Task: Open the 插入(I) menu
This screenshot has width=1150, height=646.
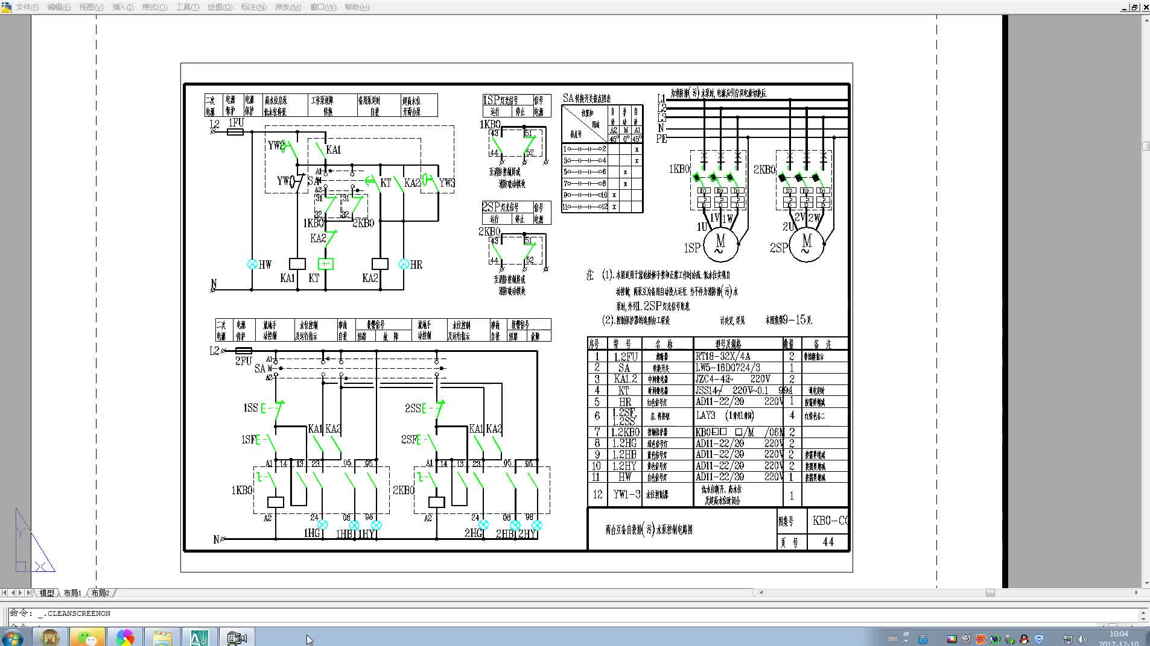Action: (x=123, y=7)
